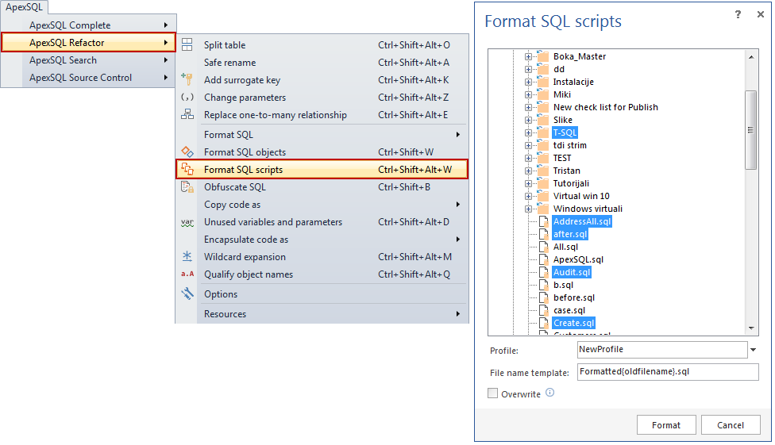The width and height of the screenshot is (775, 445).
Task: Click the scroll up arrow in tree
Action: tap(751, 57)
